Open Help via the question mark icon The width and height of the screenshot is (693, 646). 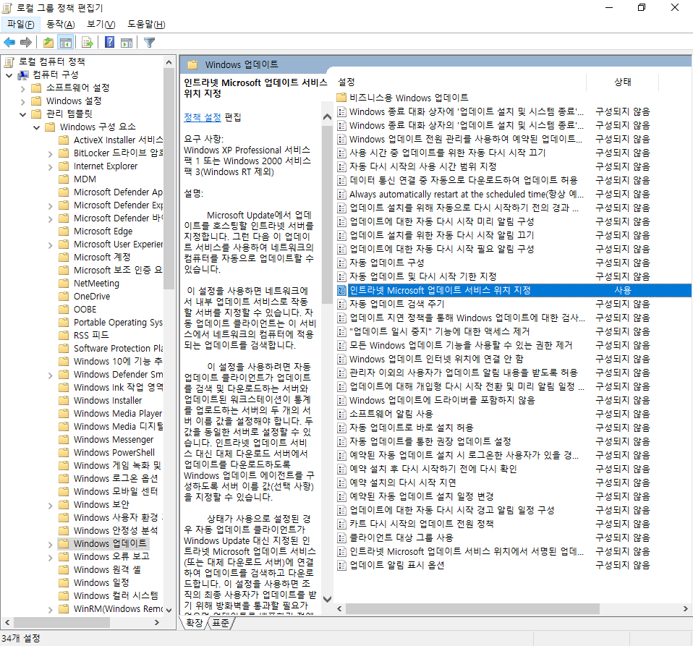110,43
